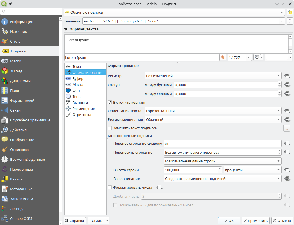
Task: Click the Справка button
Action: point(75,221)
